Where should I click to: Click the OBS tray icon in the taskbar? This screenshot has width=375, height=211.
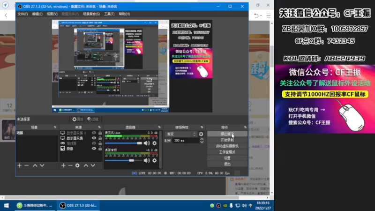click(x=218, y=205)
